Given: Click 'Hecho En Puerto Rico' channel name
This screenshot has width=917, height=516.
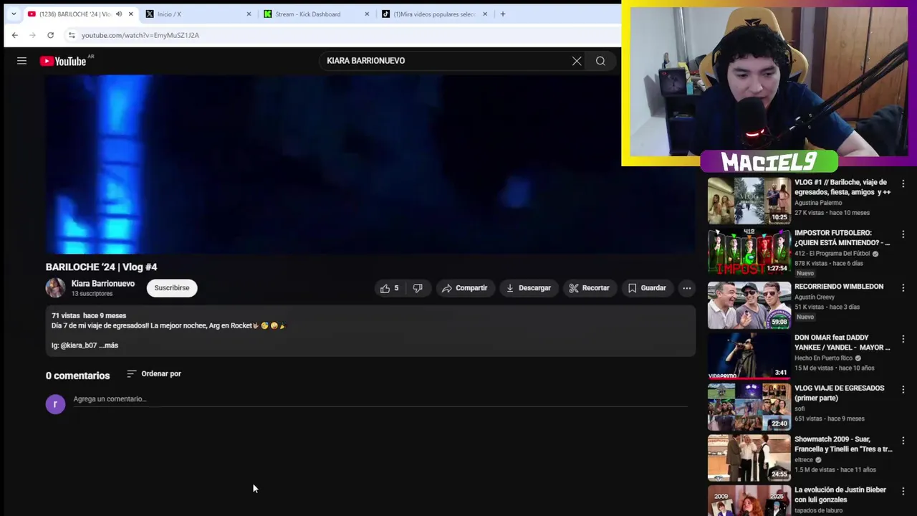Looking at the screenshot, I should [x=823, y=358].
